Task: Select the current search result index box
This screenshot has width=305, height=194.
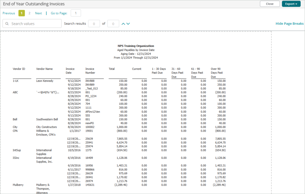Action: pyautogui.click(x=94, y=24)
